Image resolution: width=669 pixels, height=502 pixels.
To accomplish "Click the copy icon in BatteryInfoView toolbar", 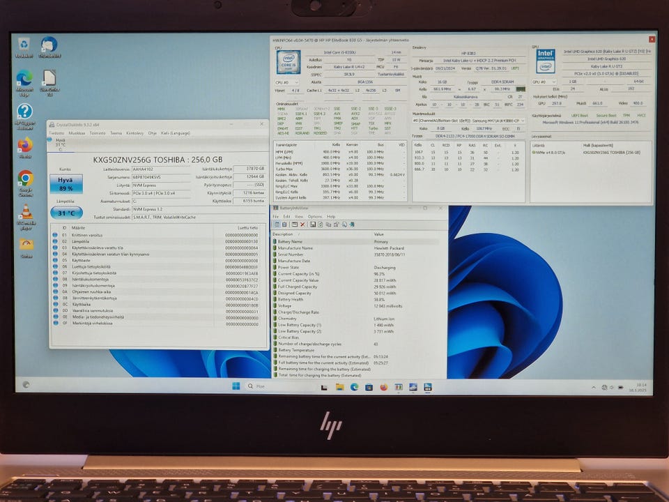I will point(328,225).
